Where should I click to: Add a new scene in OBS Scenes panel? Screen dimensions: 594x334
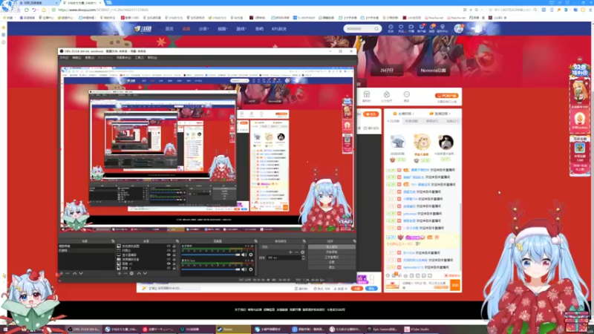[62, 273]
